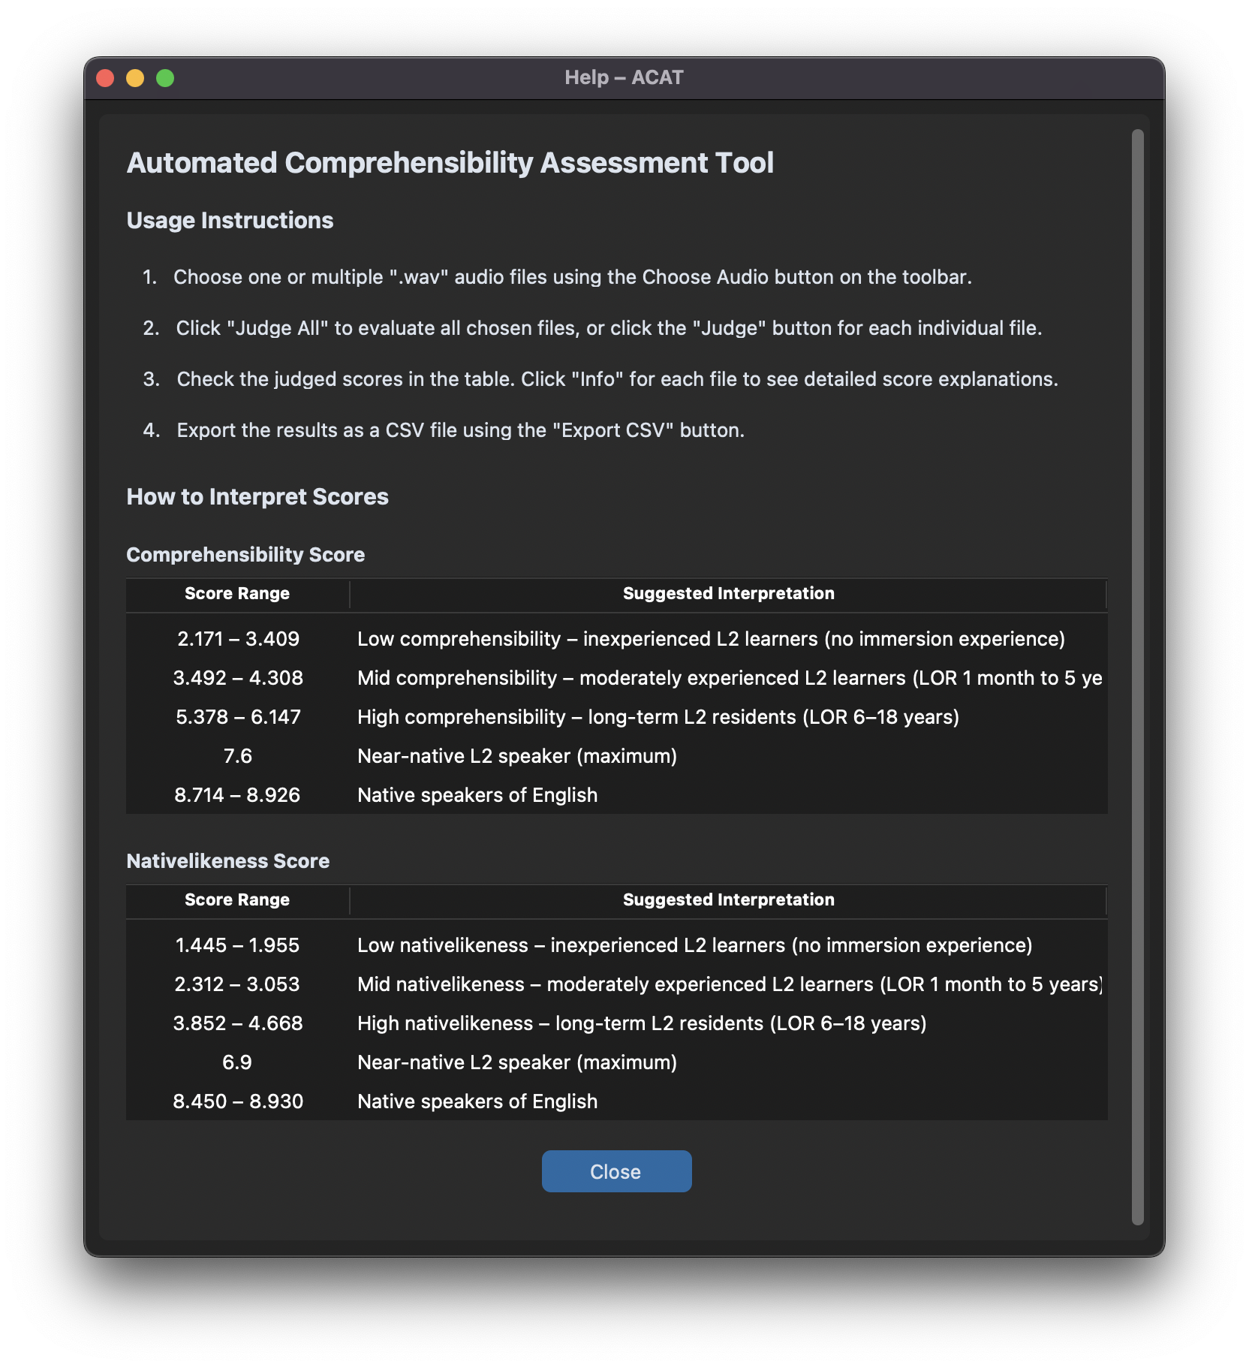The height and width of the screenshot is (1368, 1249).
Task: Click "Automated Comprehensibility Assessment Tool" title
Action: point(450,163)
